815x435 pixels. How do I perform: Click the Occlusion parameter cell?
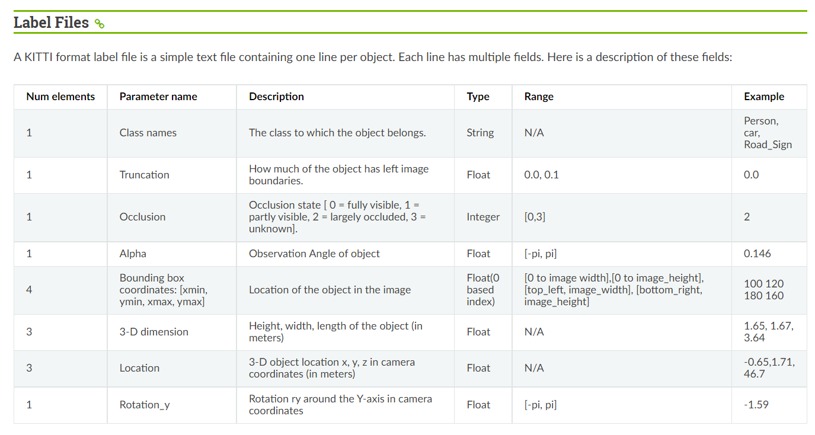point(143,217)
